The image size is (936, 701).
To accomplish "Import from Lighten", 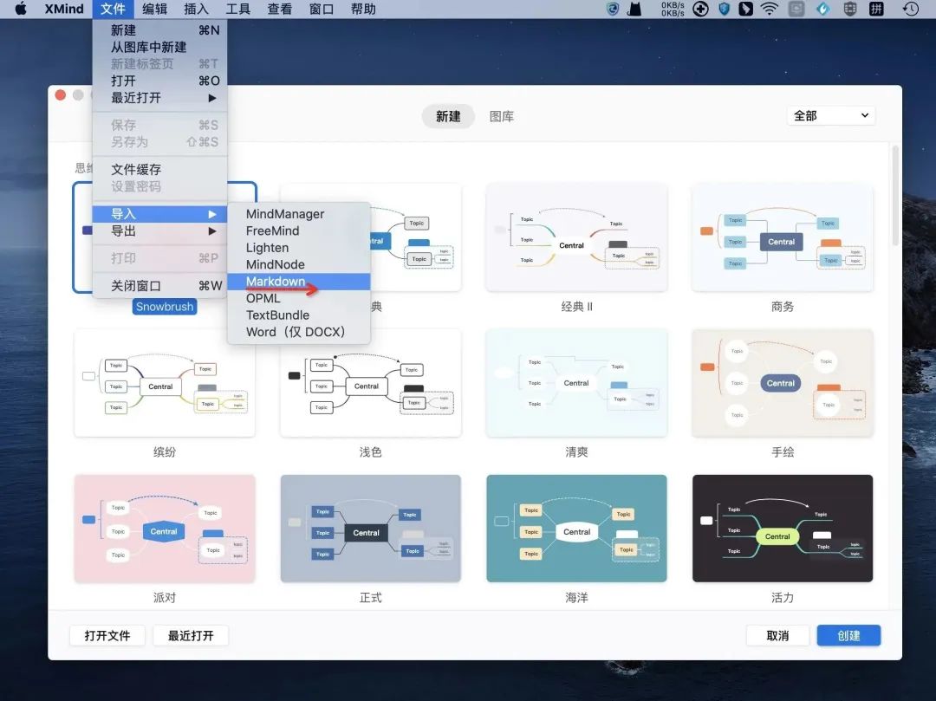I will [299, 248].
